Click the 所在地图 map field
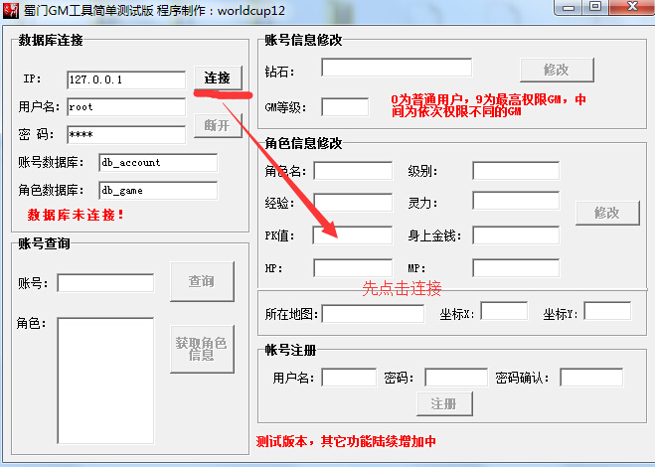 (372, 314)
